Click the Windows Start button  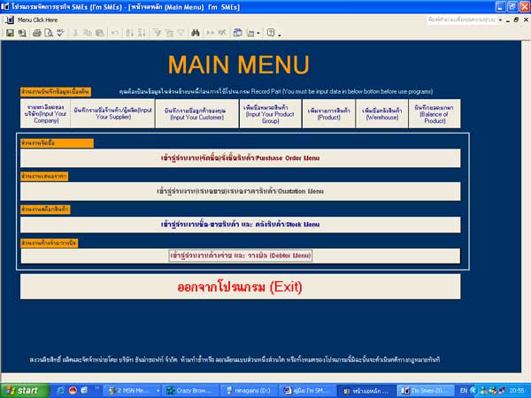point(24,389)
